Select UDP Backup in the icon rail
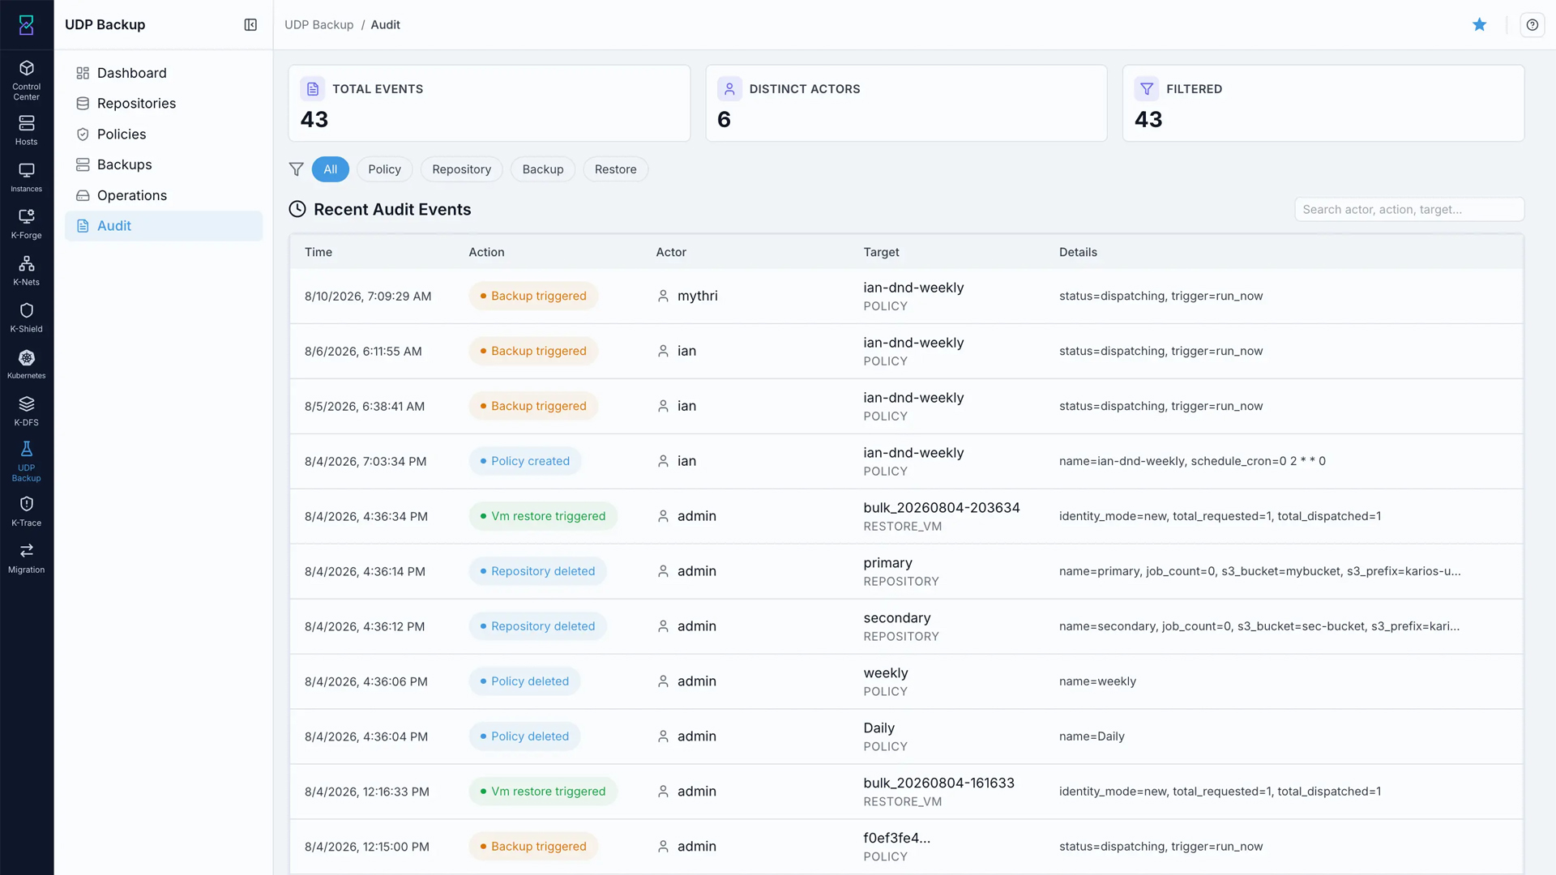 click(x=26, y=461)
